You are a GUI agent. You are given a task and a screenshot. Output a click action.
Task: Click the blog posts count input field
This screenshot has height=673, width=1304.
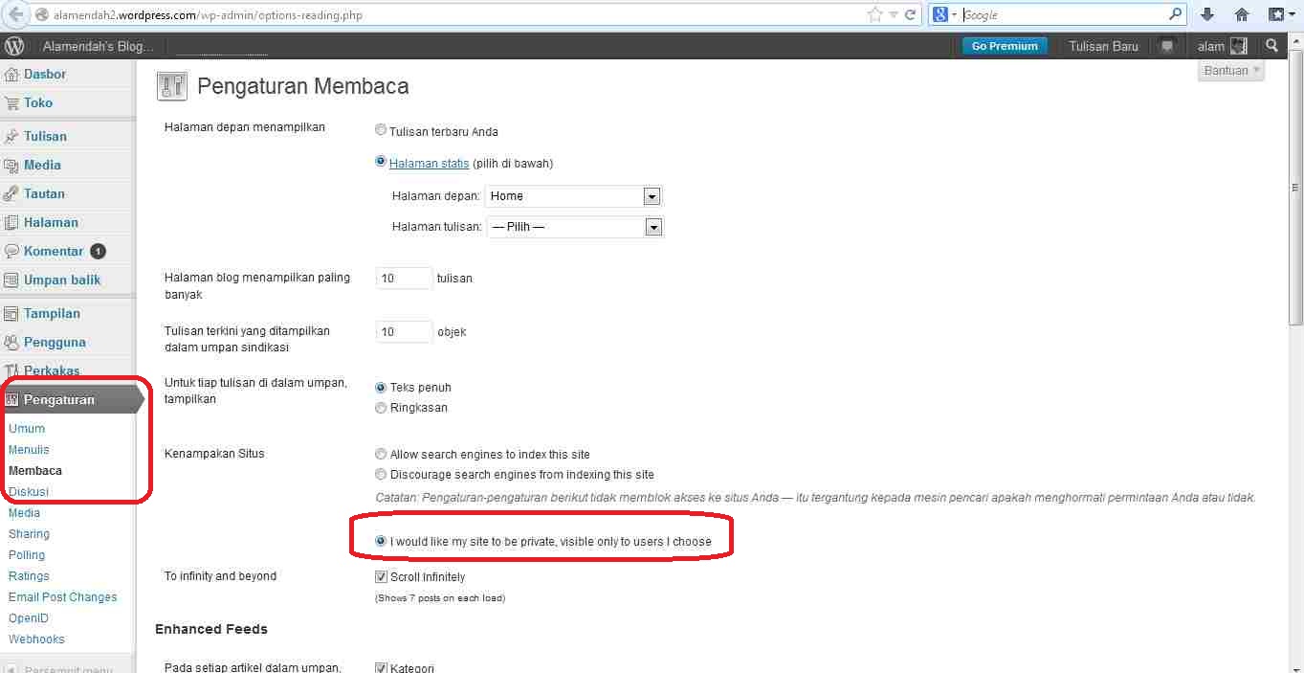[404, 279]
